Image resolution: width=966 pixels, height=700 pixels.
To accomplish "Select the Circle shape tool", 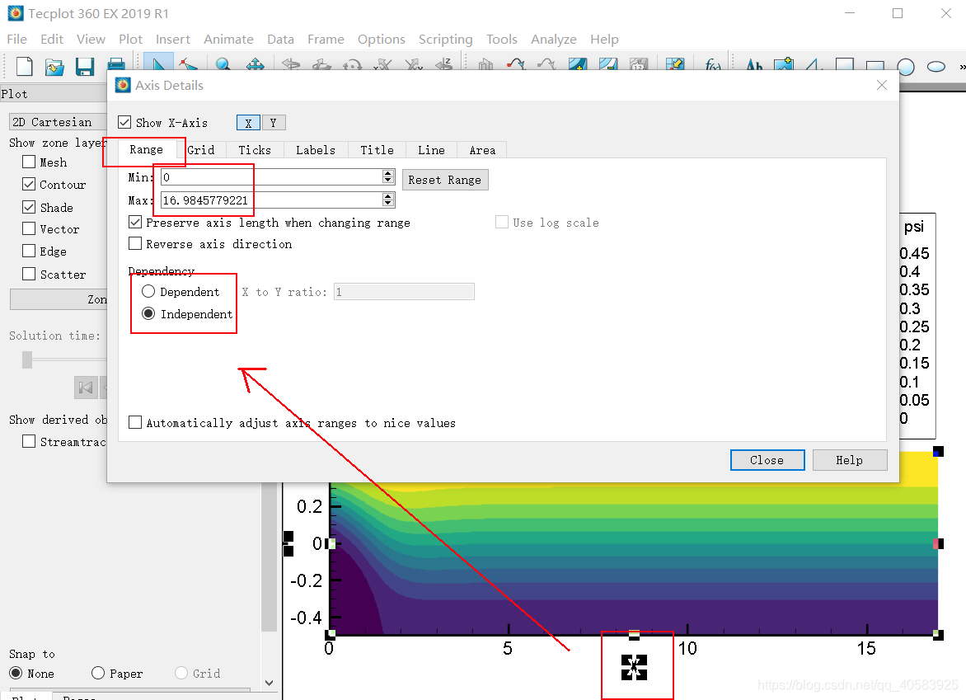I will 906,66.
